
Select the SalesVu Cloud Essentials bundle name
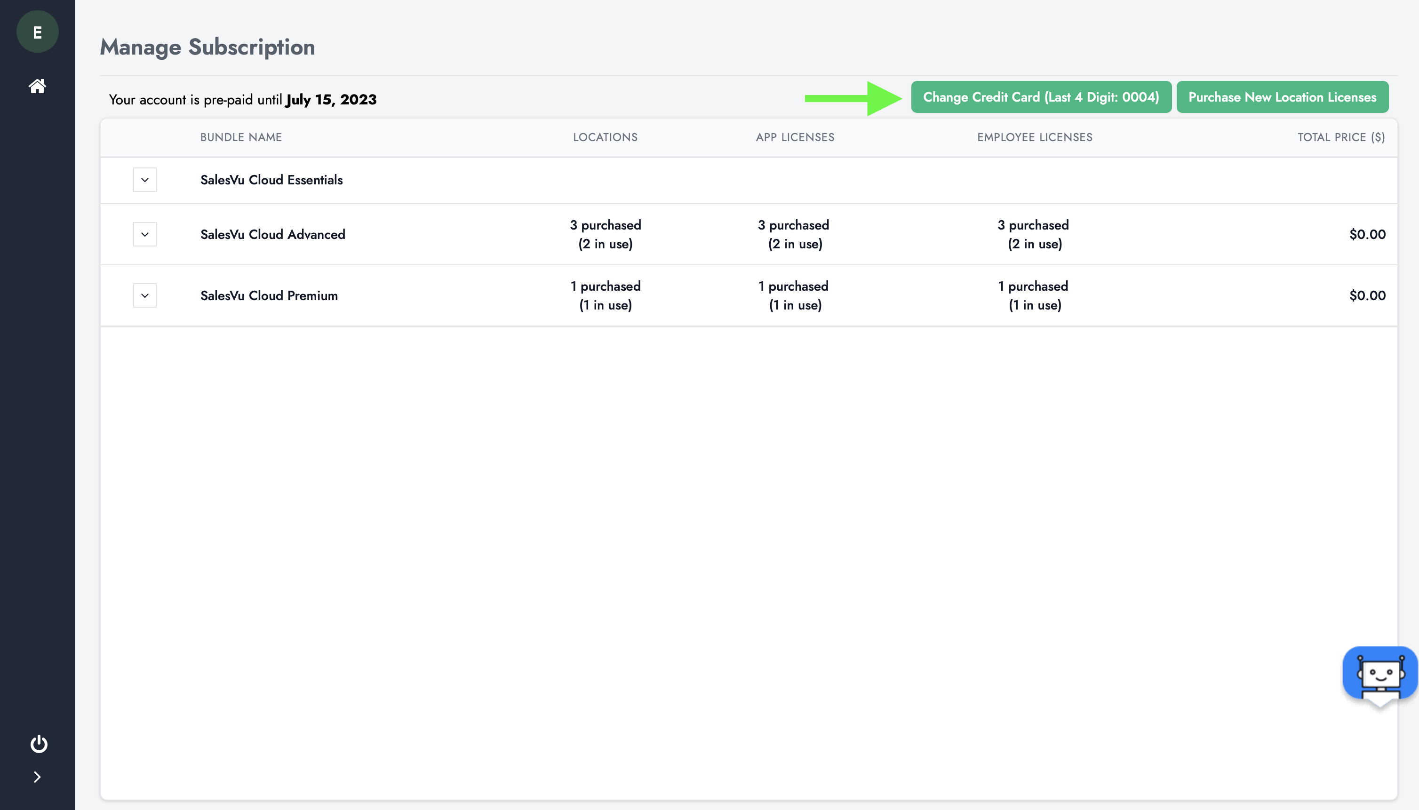271,180
